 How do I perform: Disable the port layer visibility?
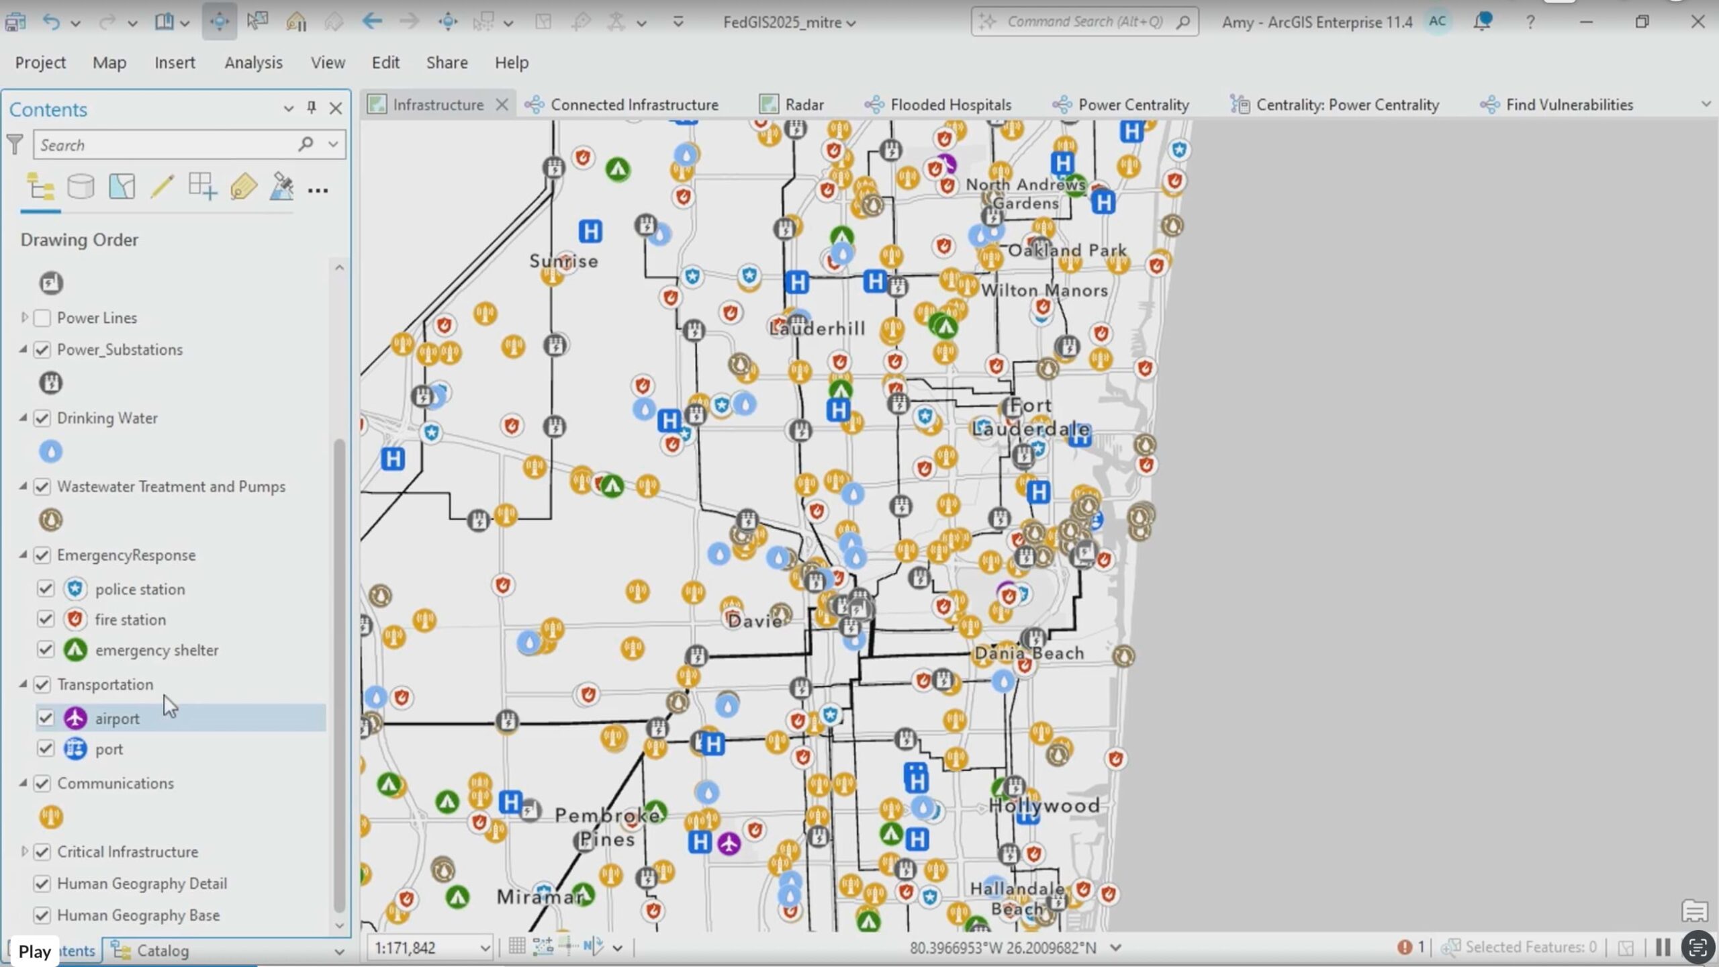[46, 748]
